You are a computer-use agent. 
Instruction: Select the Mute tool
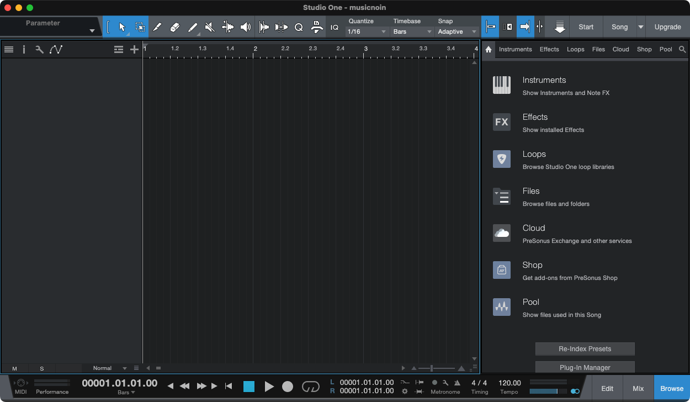click(x=210, y=27)
